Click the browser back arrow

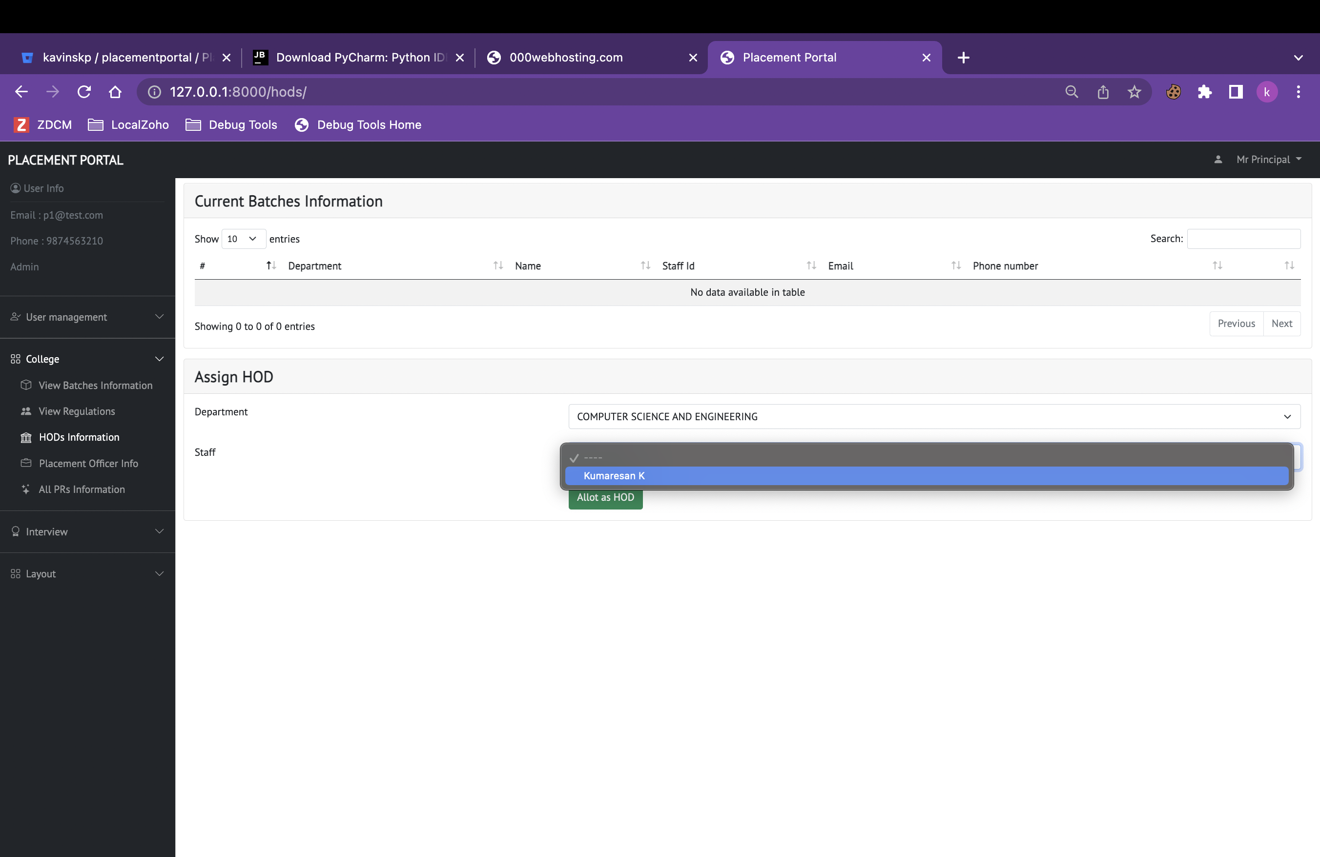click(21, 91)
